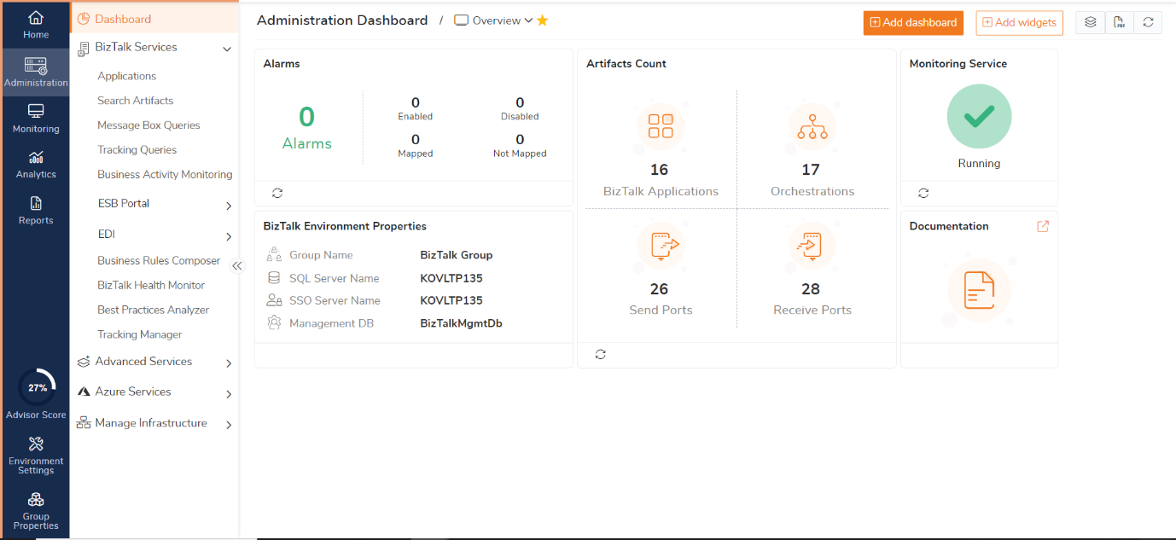Open Message Box Queries
This screenshot has width=1176, height=540.
148,125
